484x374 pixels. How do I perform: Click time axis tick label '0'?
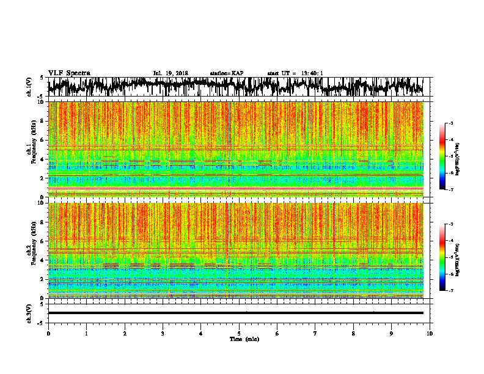pyautogui.click(x=48, y=334)
